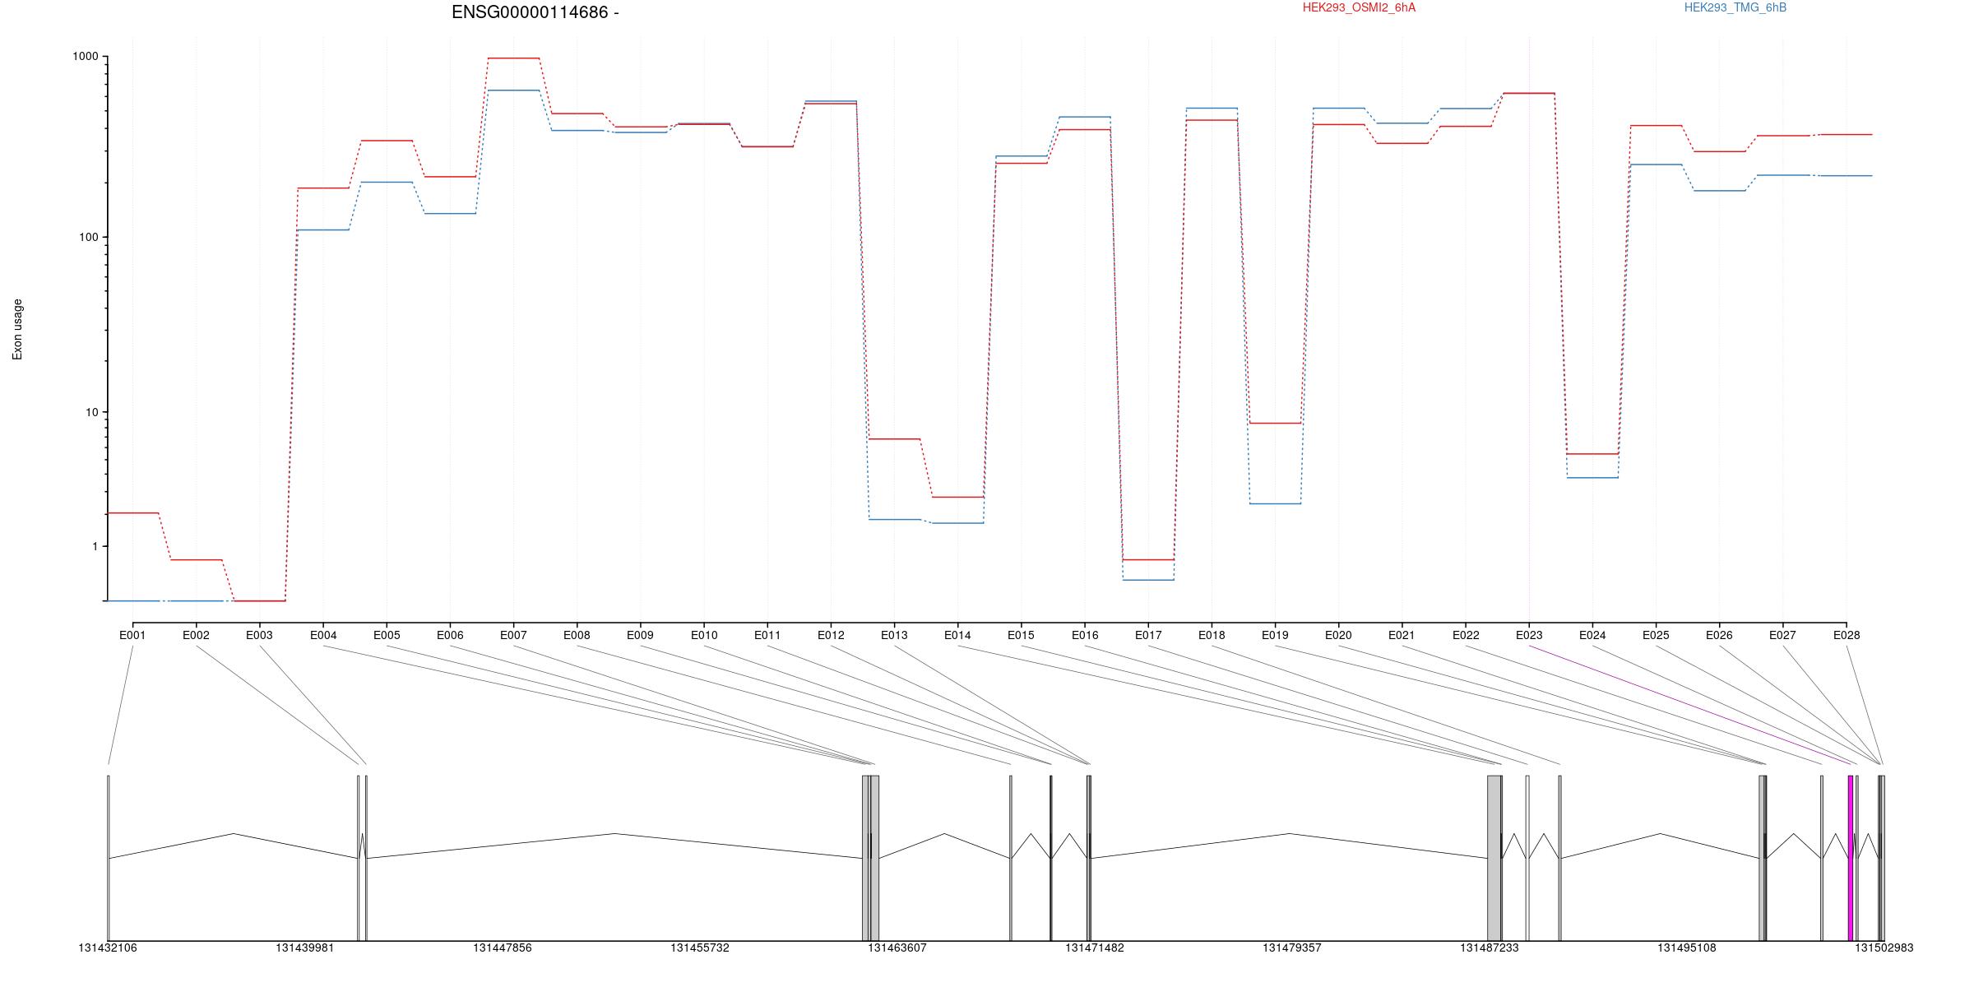The height and width of the screenshot is (987, 1974).
Task: Click genomic coordinate 131463607
Action: (x=897, y=948)
